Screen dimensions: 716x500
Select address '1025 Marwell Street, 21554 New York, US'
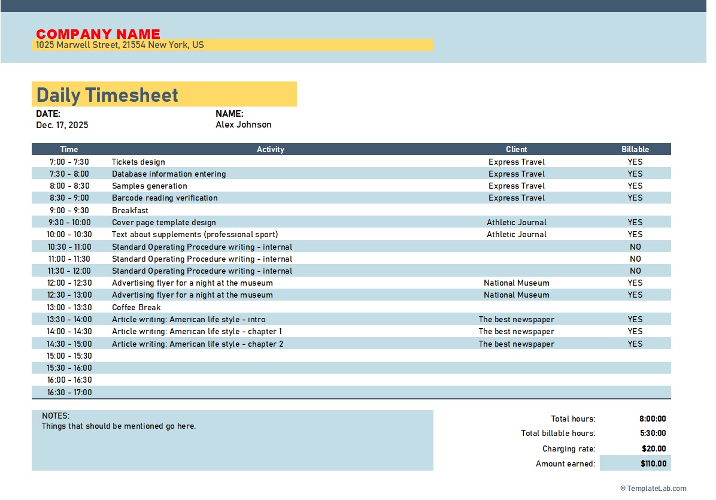120,45
